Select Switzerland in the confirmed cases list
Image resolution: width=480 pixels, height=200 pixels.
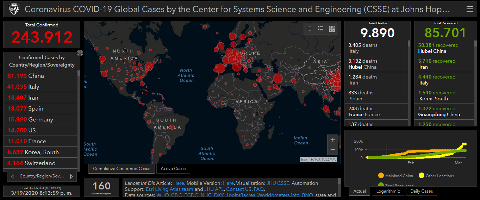pos(40,163)
